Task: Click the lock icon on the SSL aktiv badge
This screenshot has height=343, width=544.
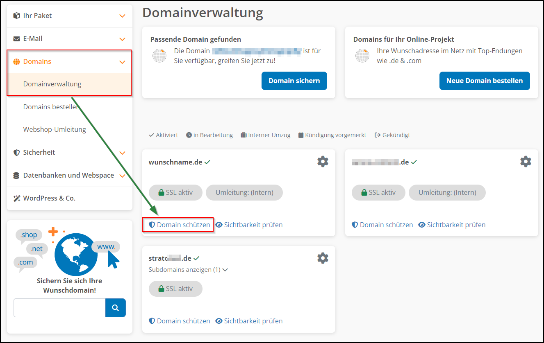Action: (x=161, y=192)
